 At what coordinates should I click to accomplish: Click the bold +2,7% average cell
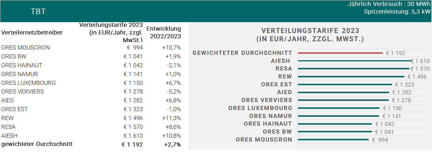173,144
